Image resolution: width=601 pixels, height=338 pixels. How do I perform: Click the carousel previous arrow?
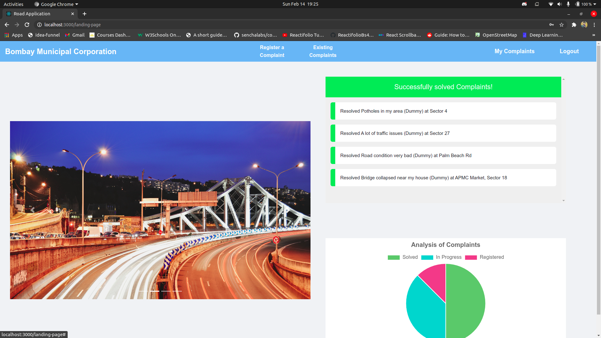tap(33, 210)
